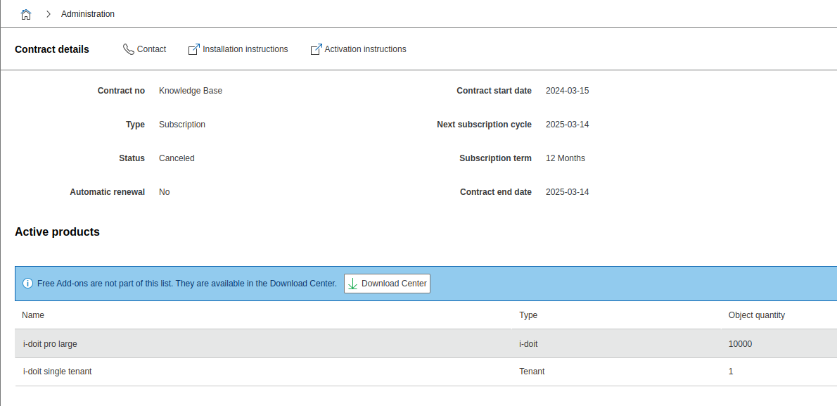Open Installation instructions
Viewport: 837px width, 406px height.
pyautogui.click(x=245, y=49)
